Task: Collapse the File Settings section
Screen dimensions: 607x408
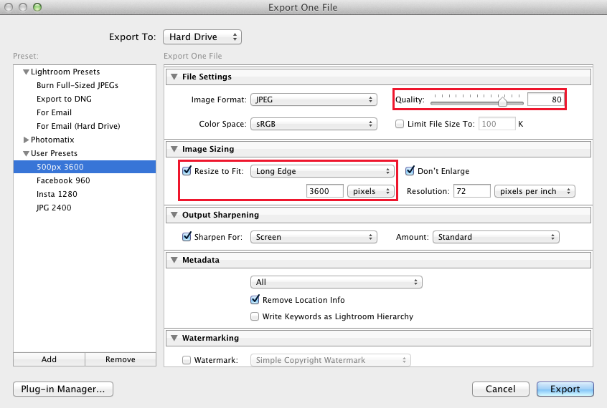Action: [174, 77]
